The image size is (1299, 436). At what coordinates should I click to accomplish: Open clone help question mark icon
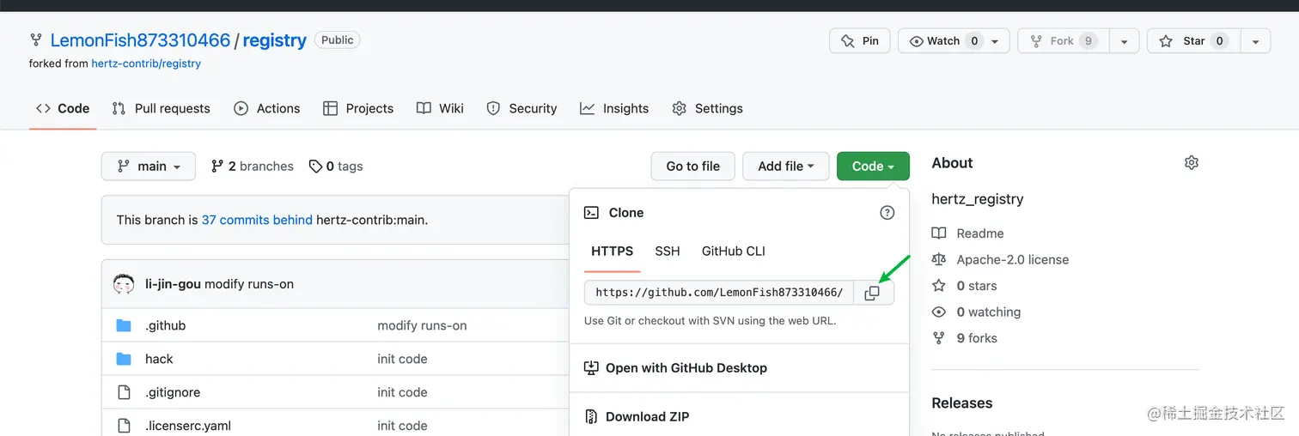click(x=887, y=213)
